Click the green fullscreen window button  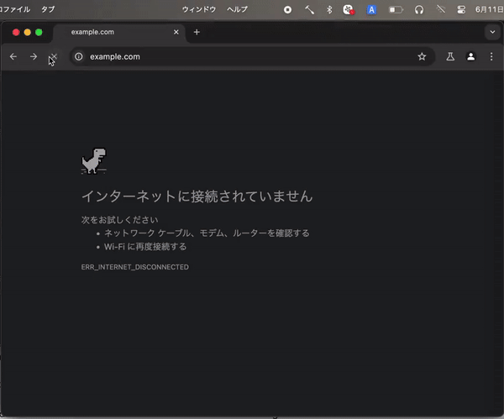(x=39, y=32)
